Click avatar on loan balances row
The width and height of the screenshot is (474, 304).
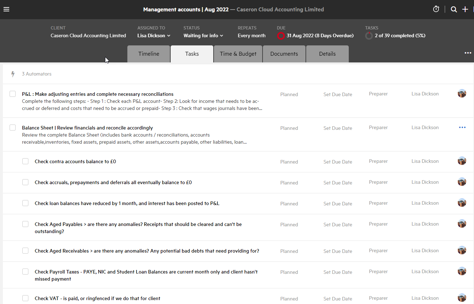pyautogui.click(x=462, y=203)
